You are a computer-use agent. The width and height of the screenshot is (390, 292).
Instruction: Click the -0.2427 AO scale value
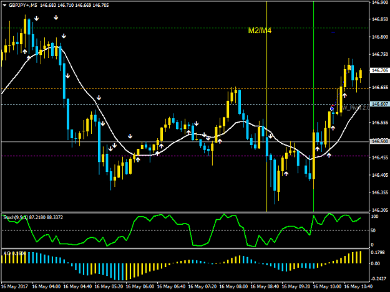[x=379, y=279]
